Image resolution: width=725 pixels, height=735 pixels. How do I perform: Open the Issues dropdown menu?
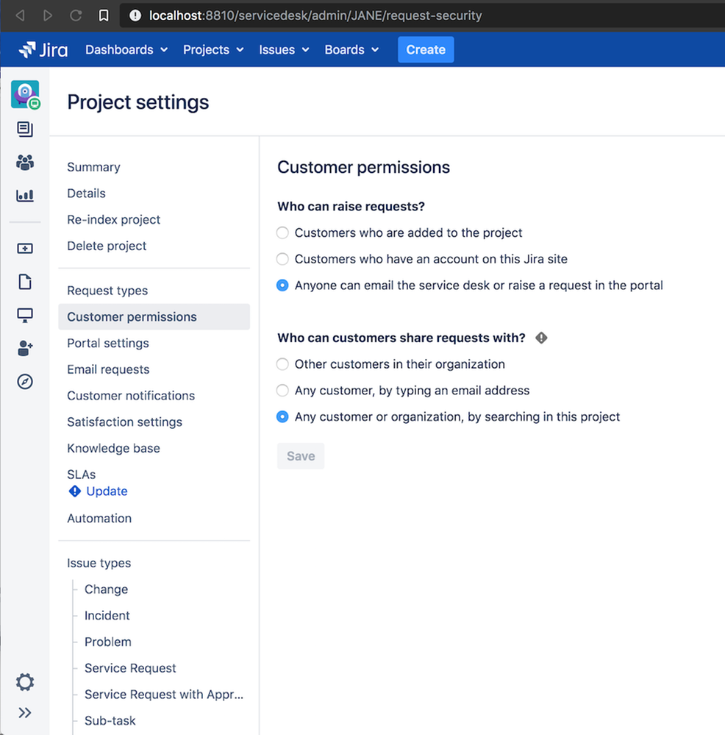click(284, 50)
